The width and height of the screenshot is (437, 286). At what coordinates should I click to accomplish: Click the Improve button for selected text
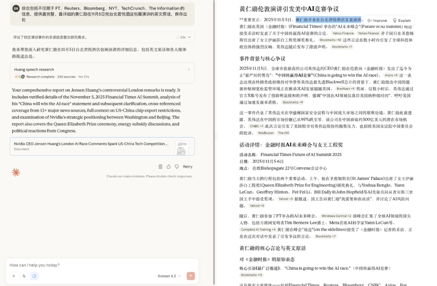pos(377,21)
